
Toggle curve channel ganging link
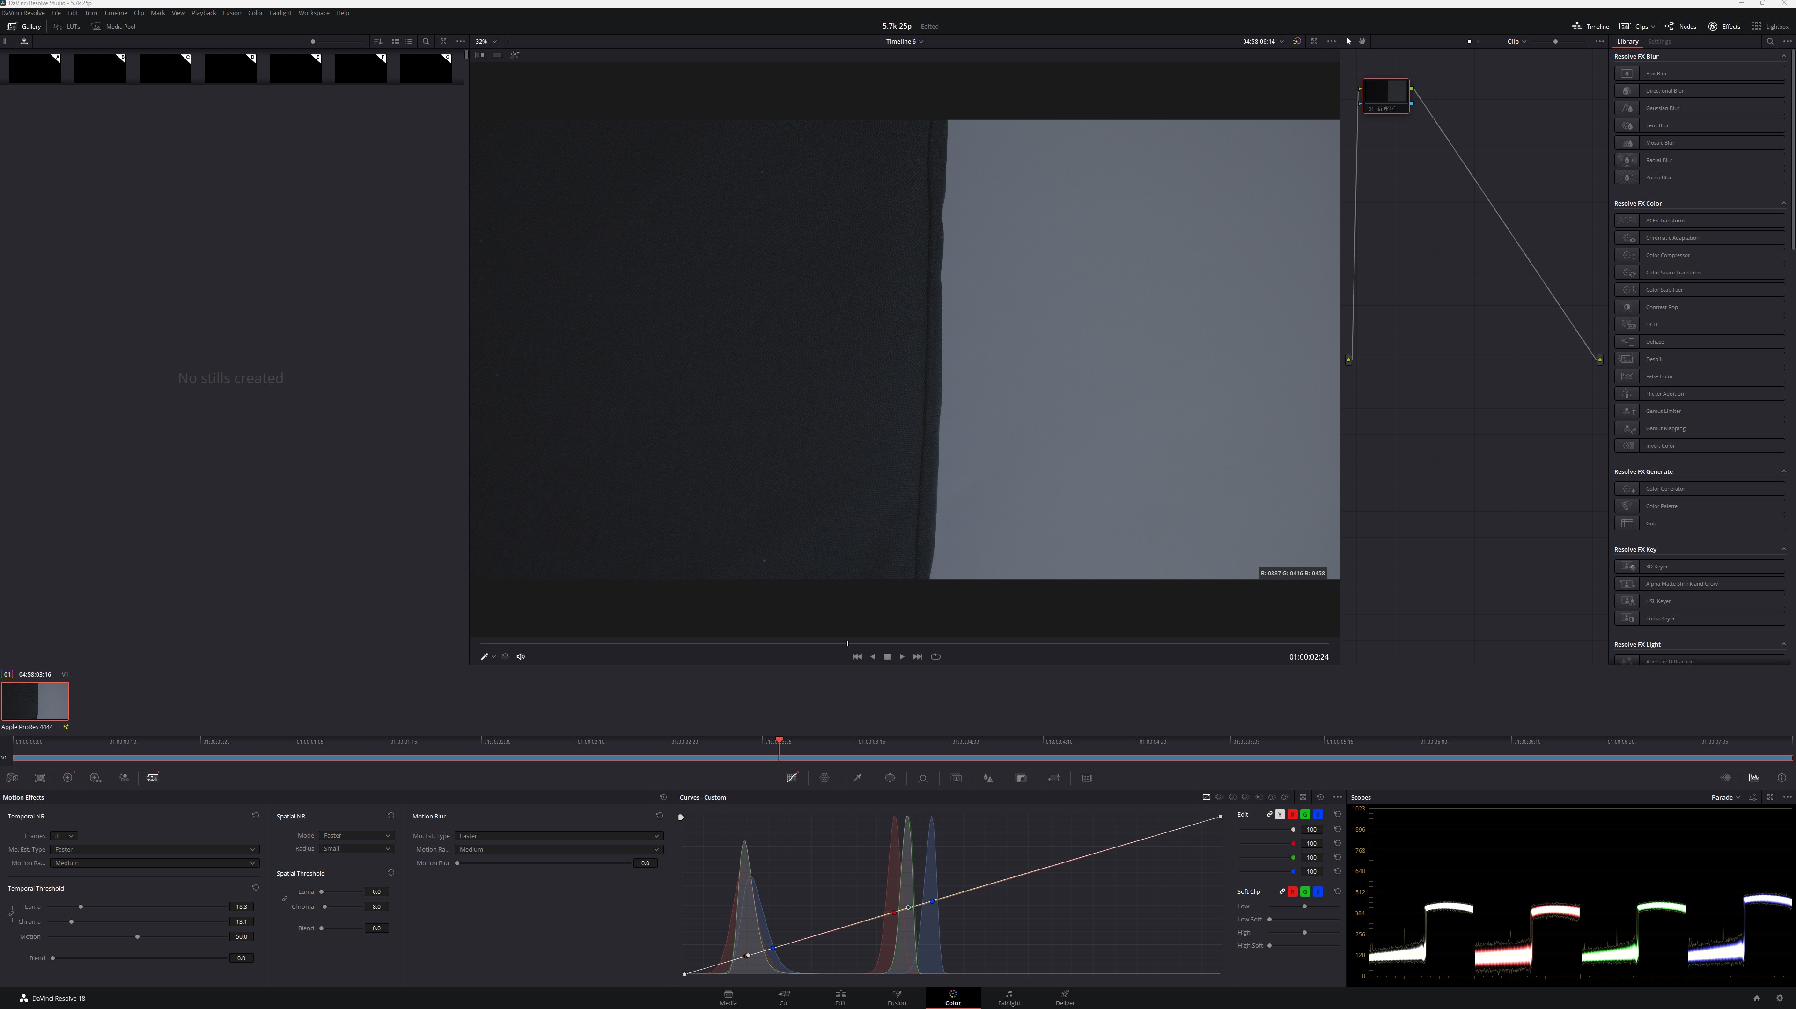click(1269, 814)
